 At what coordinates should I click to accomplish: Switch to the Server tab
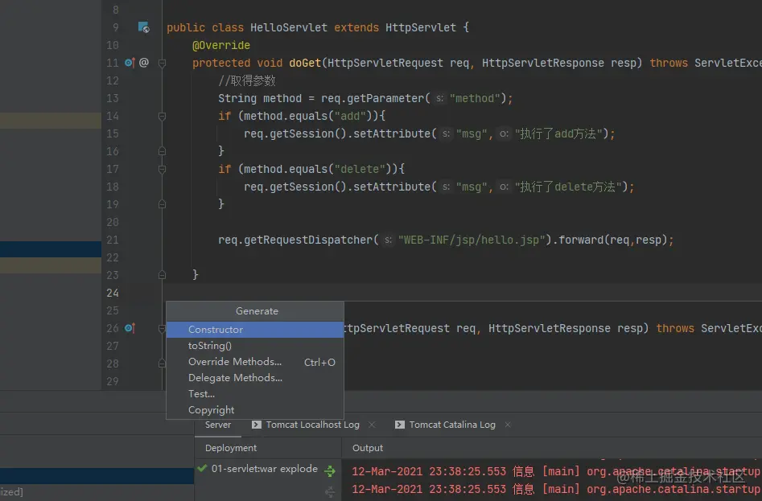[218, 425]
